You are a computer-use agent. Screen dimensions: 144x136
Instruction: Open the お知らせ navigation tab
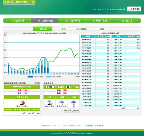click(17, 21)
